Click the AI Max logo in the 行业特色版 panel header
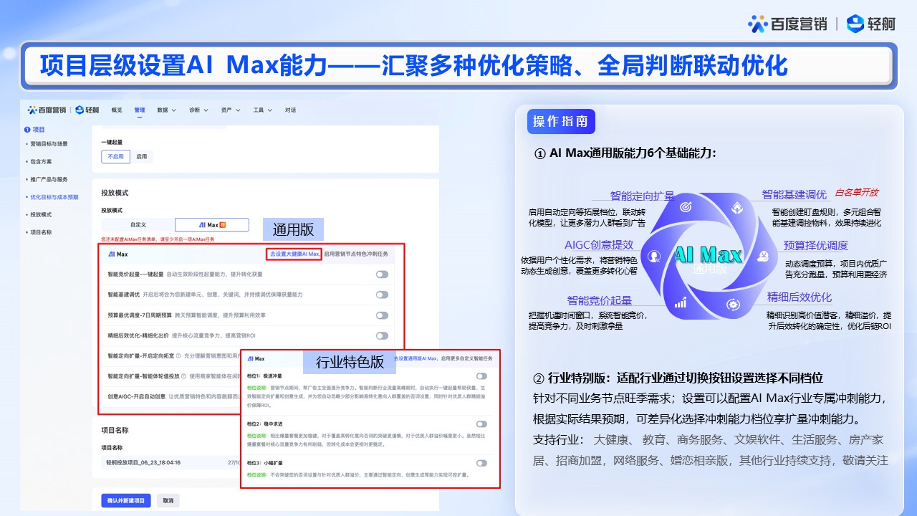This screenshot has width=917, height=516. coord(255,358)
